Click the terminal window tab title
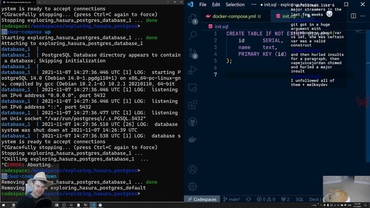The image size is (370, 208). coord(18,2)
